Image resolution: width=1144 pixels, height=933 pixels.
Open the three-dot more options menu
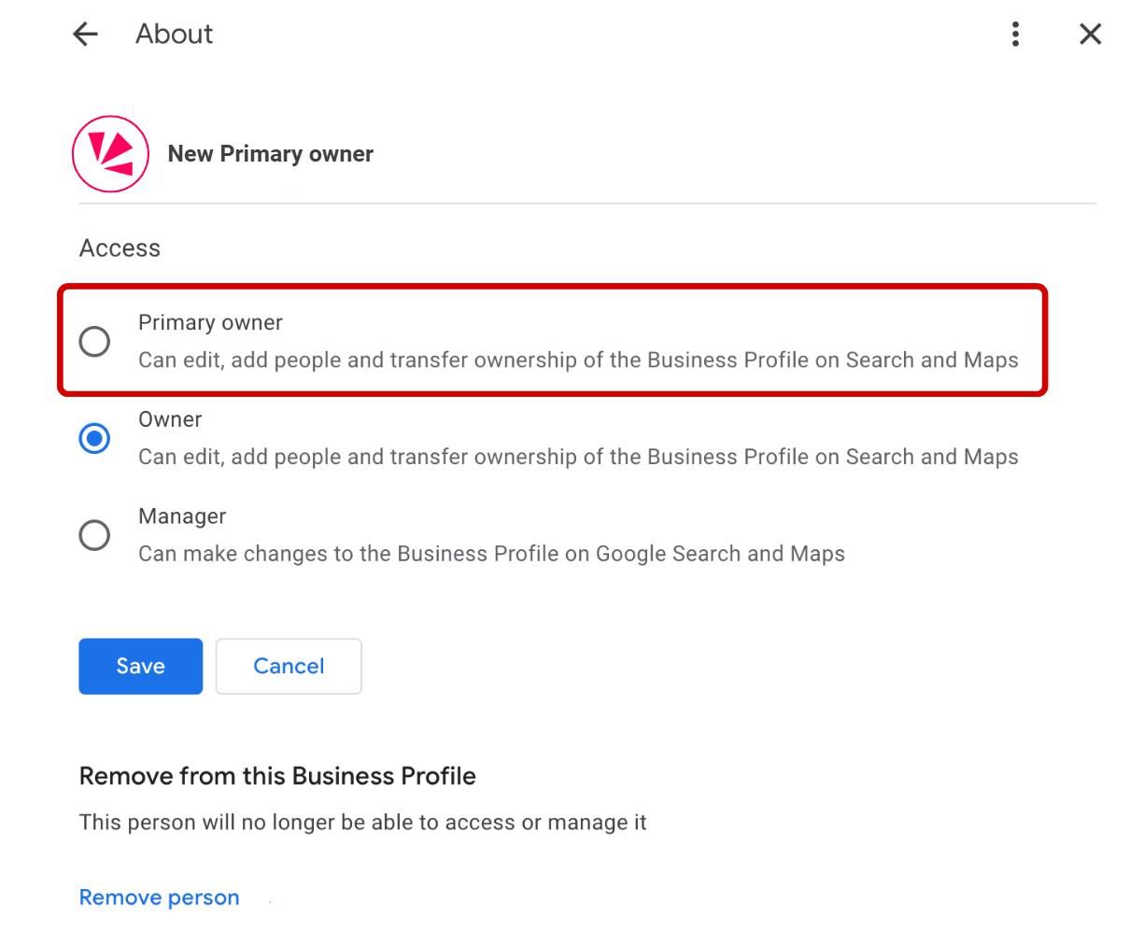click(x=1015, y=35)
